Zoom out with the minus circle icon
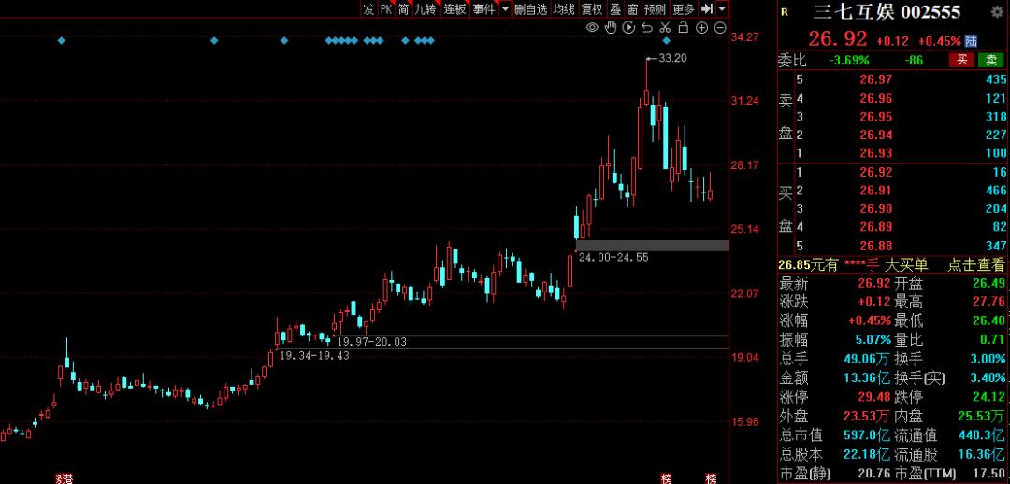The width and height of the screenshot is (1010, 484). click(x=720, y=28)
